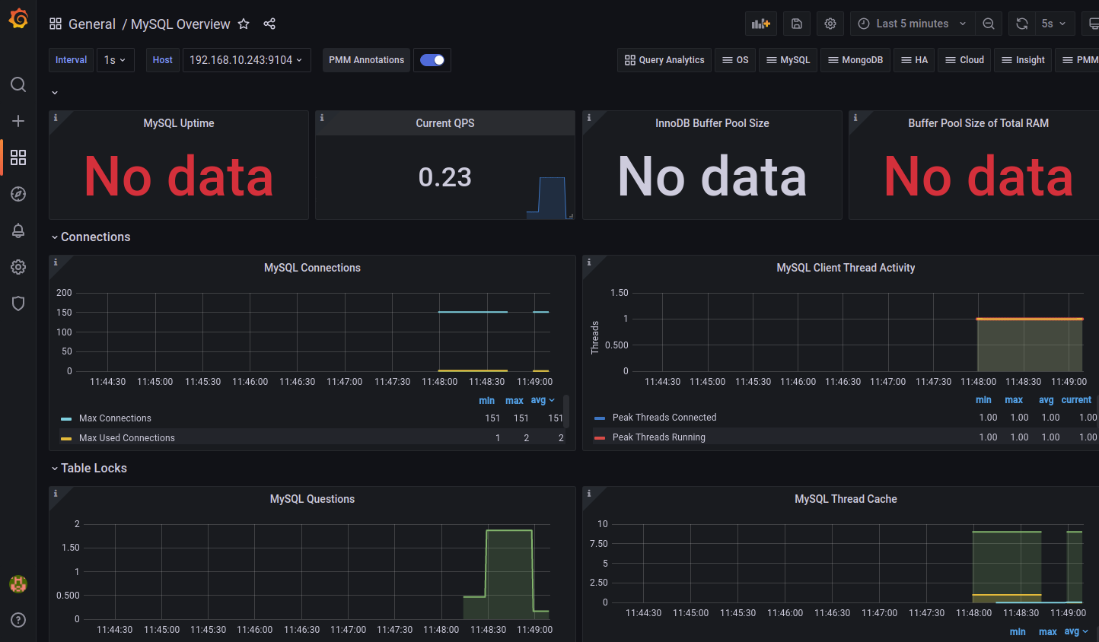
Task: Click info icon on MySQL Client Thread Activity
Action: 589,262
